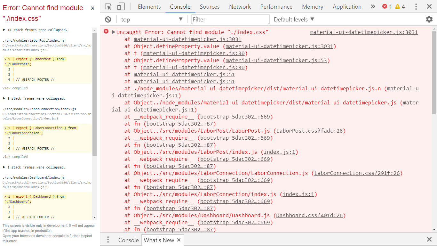This screenshot has width=437, height=246.
Task: Click the red error count badge
Action: (387, 6)
